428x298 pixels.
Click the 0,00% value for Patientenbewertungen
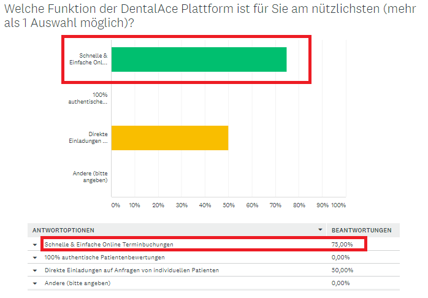point(341,258)
